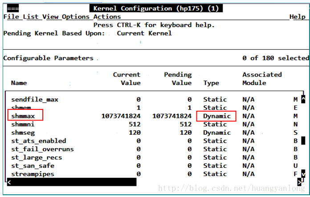Select the shmseg parameter
Image resolution: width=310 pixels, height=197 pixels.
[23, 133]
